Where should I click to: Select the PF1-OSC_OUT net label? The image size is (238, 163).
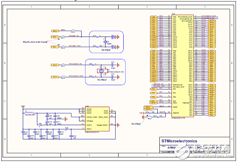pos(75,46)
